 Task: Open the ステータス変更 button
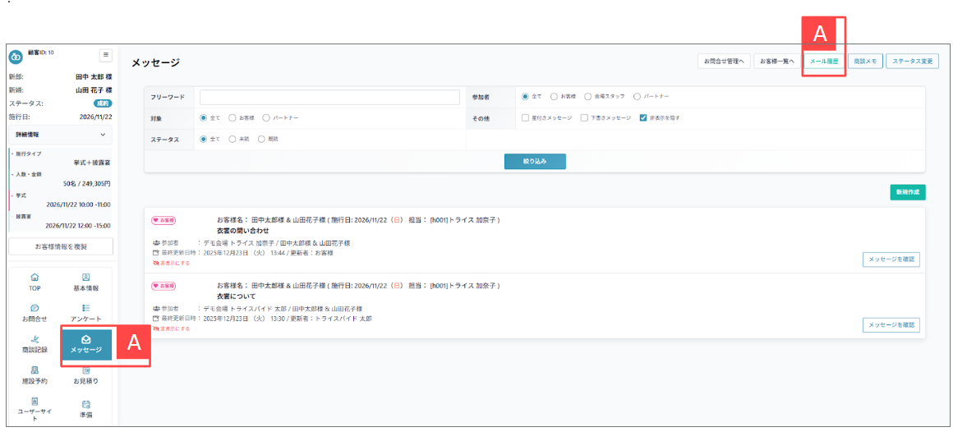pyautogui.click(x=912, y=61)
